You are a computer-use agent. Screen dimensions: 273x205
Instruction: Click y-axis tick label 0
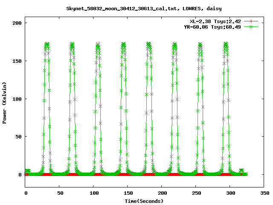click(20, 175)
